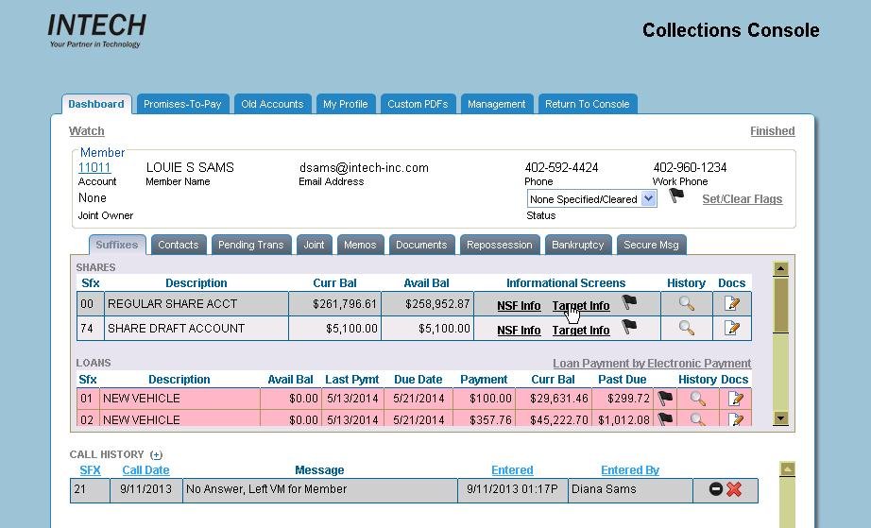Click Loan Payment by Electronic Payment link
Viewport: 871px width, 528px height.
click(x=652, y=363)
